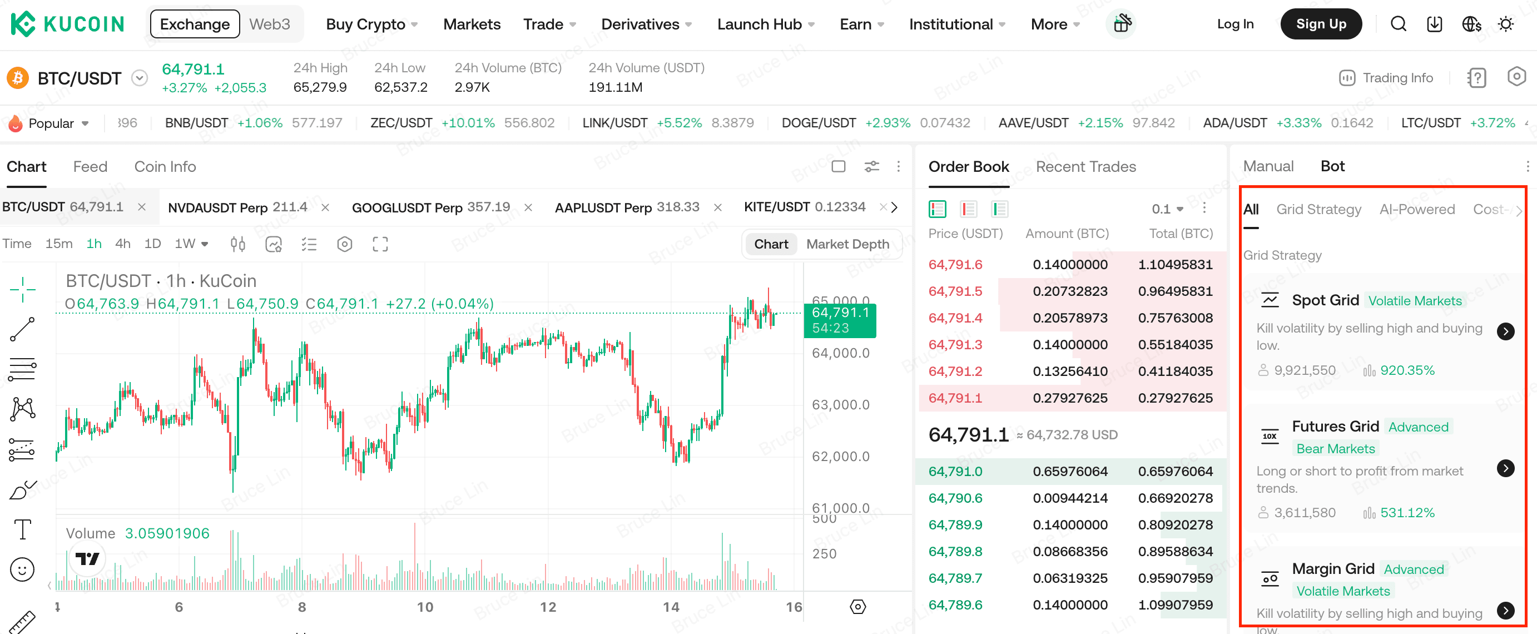Viewport: 1537px width, 634px height.
Task: Show both bids and asks order book view
Action: tap(938, 209)
